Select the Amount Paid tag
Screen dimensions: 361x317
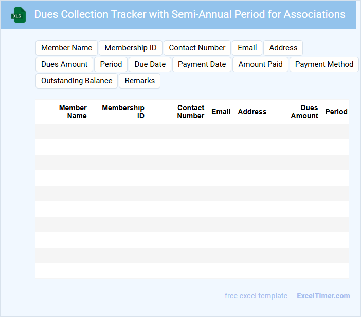tap(260, 64)
